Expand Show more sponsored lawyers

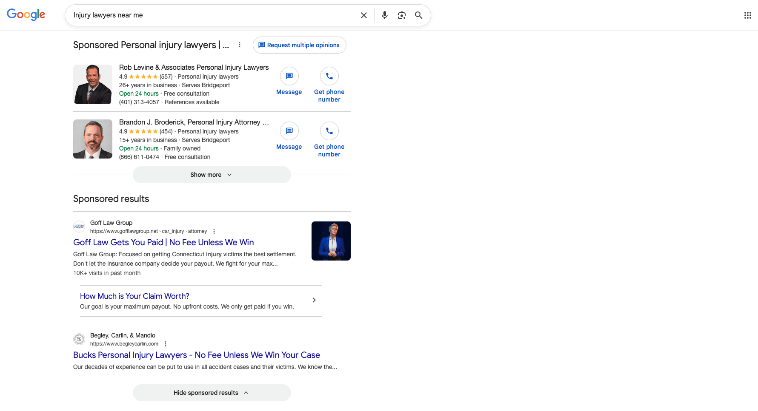coord(212,175)
